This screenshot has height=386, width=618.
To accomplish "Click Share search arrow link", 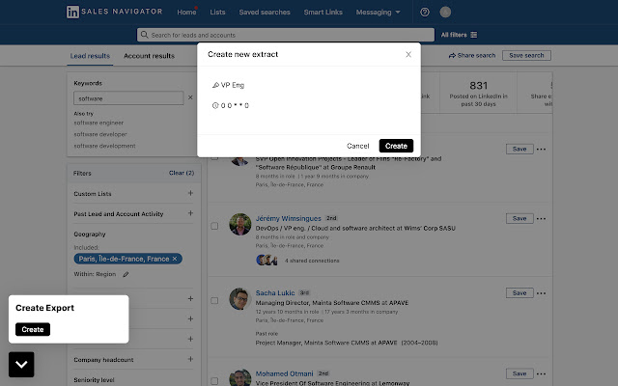I will coord(472,56).
